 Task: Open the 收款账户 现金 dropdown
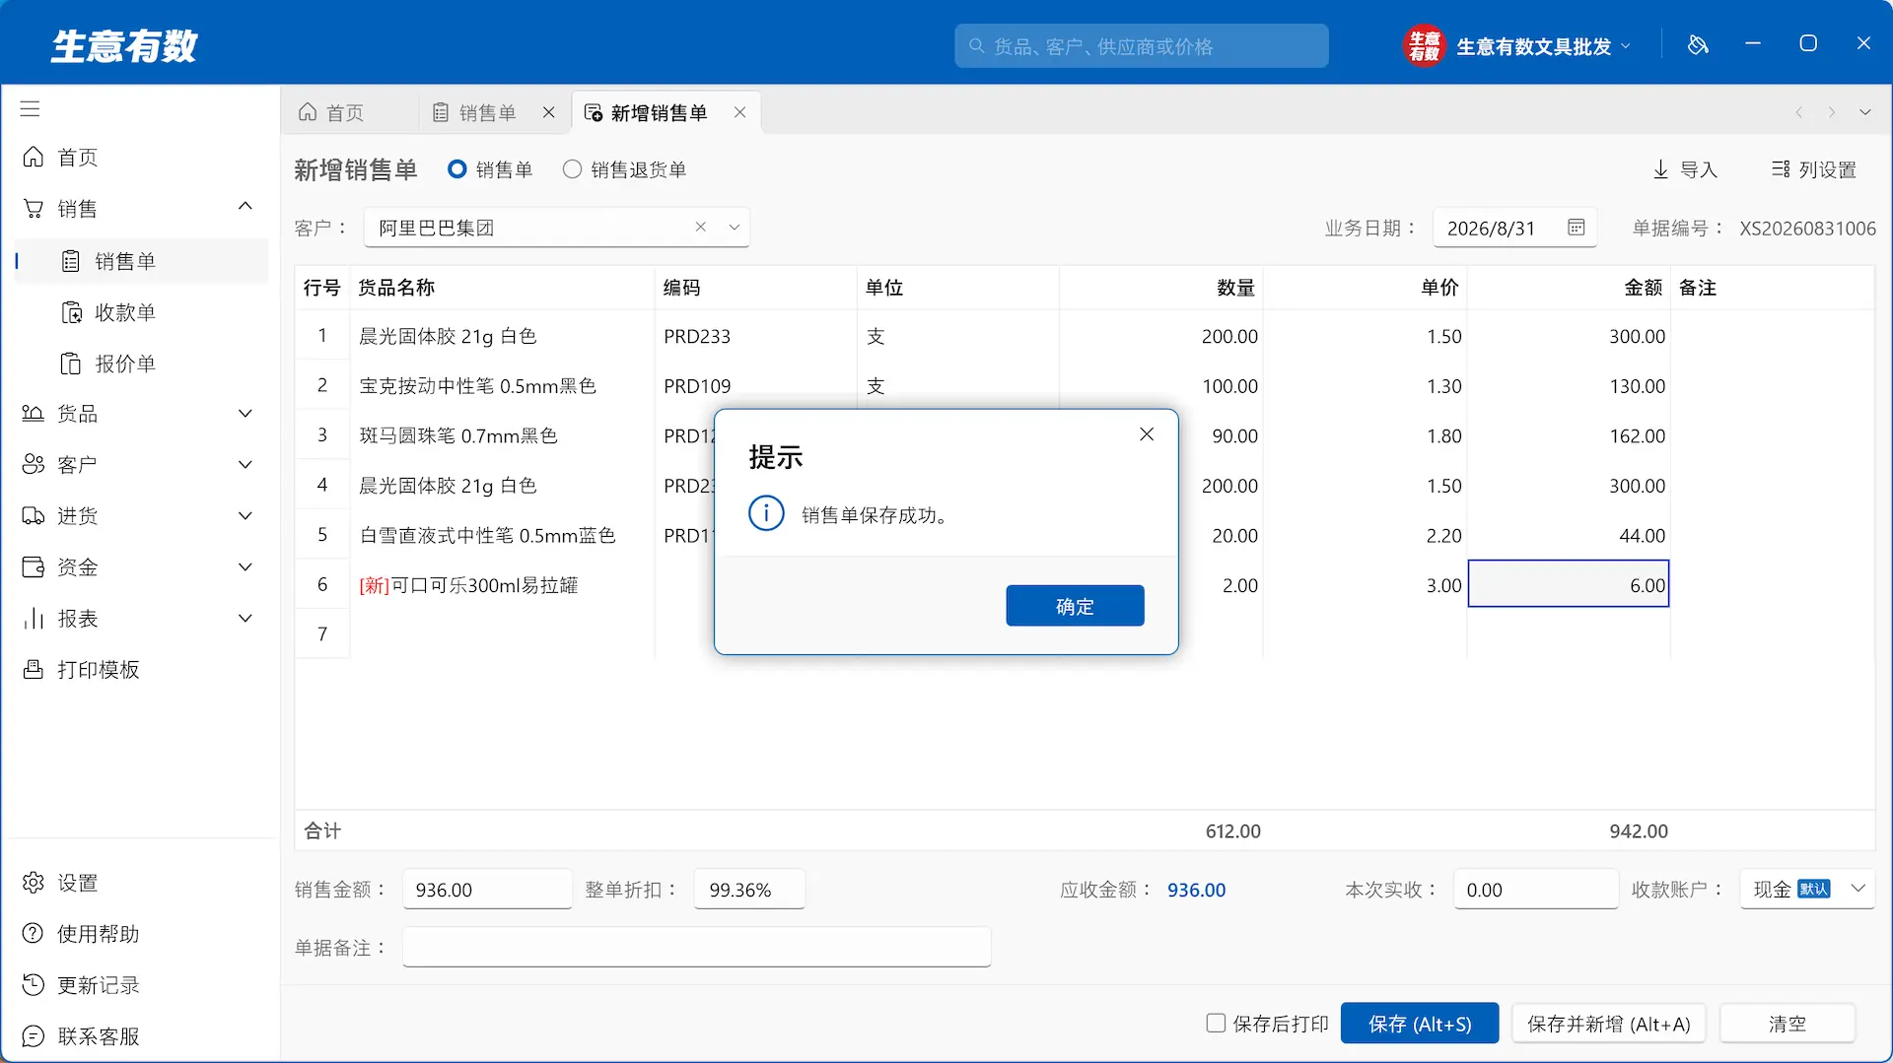[x=1807, y=889]
